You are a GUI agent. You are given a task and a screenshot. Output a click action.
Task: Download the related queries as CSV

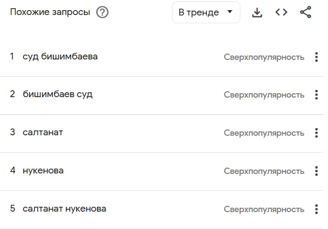tap(257, 13)
